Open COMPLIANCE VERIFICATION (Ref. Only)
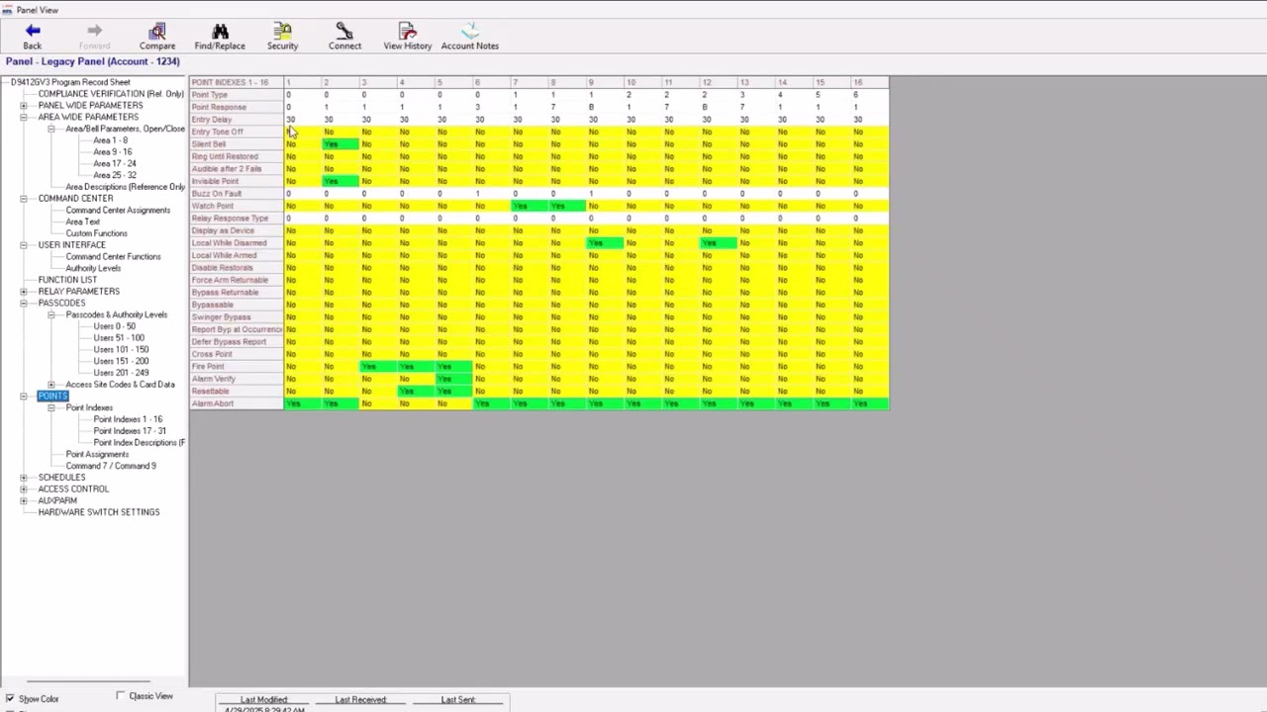Image resolution: width=1267 pixels, height=712 pixels. coord(111,94)
